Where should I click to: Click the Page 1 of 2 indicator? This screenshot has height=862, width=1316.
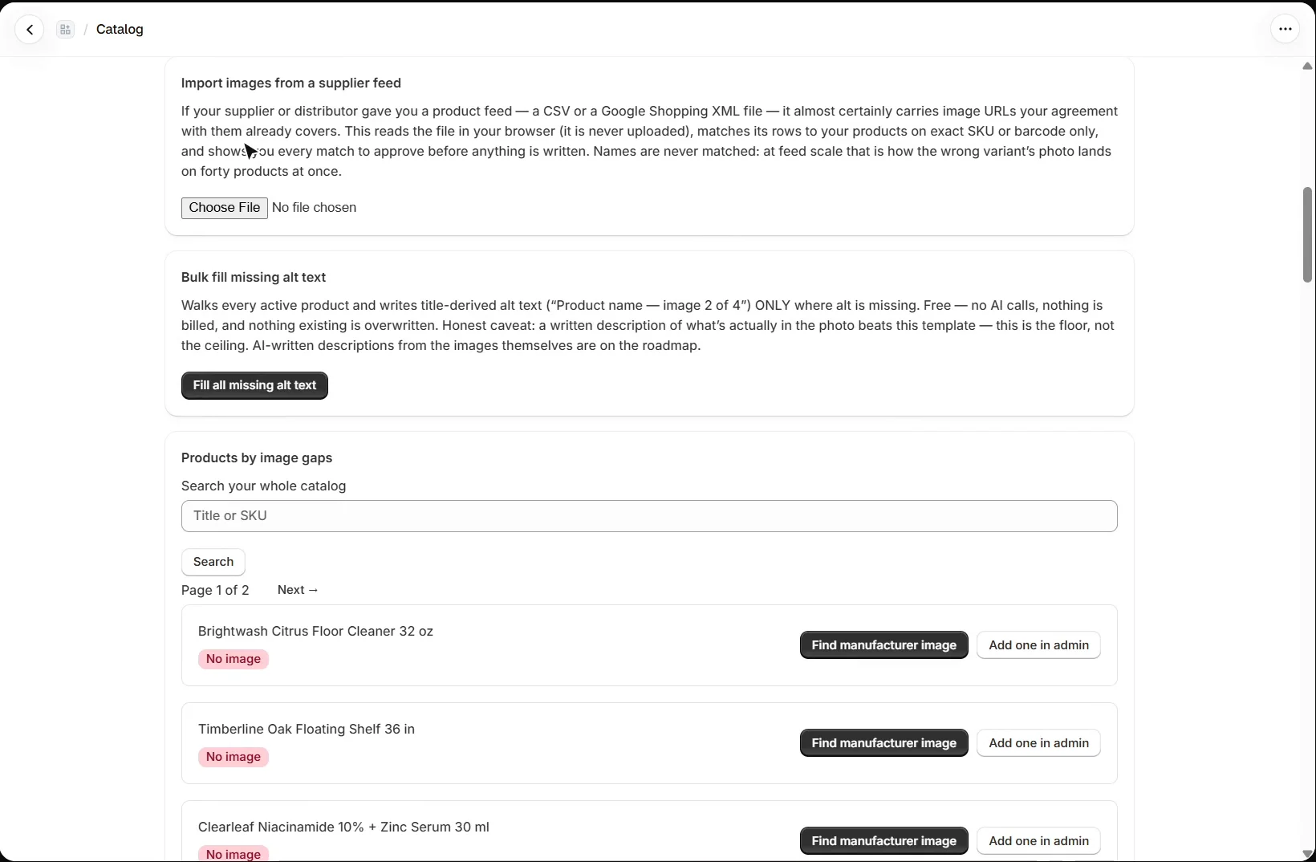point(215,591)
